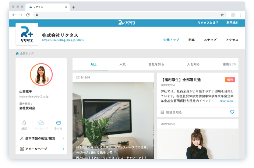Click the その他 more options icon
The height and width of the screenshot is (168, 254).
[58, 123]
